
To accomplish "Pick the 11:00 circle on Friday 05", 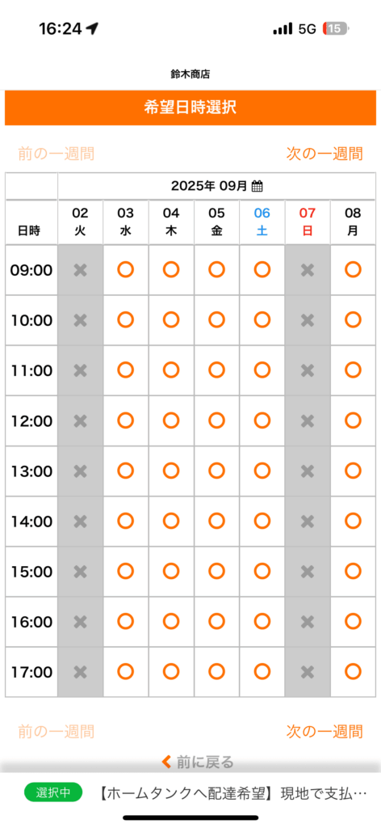I will pos(216,370).
